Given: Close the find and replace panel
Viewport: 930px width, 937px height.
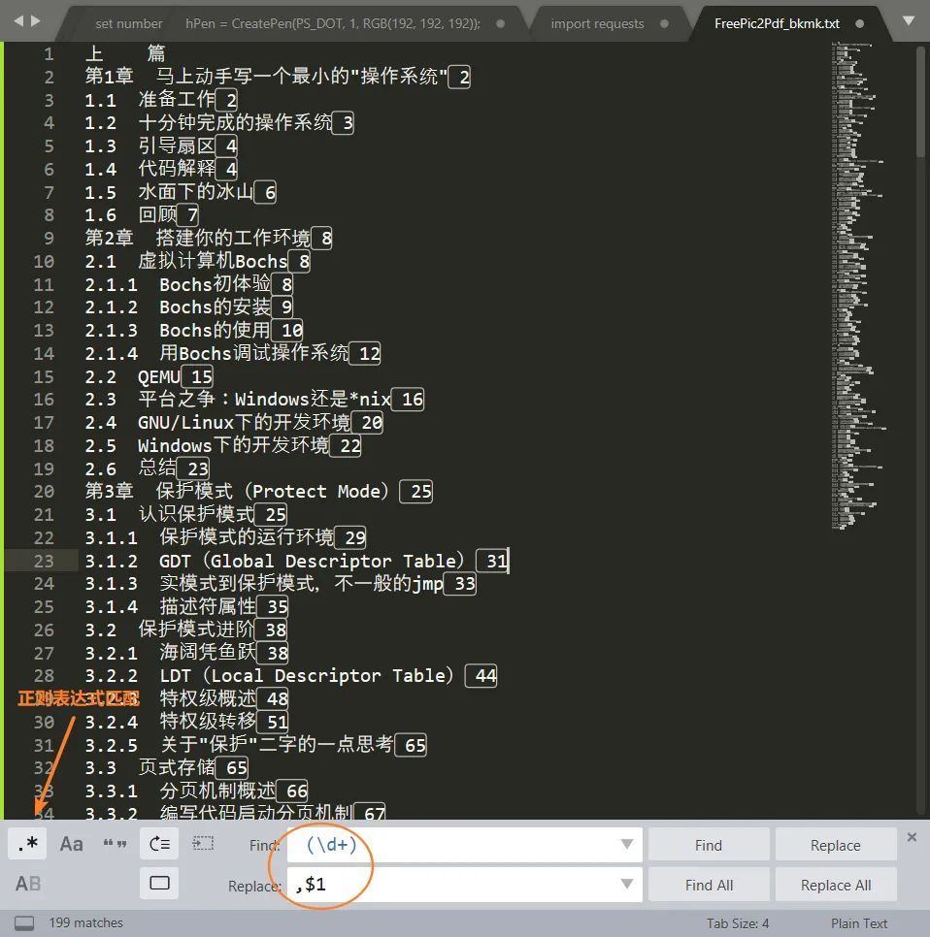Looking at the screenshot, I should click(912, 837).
